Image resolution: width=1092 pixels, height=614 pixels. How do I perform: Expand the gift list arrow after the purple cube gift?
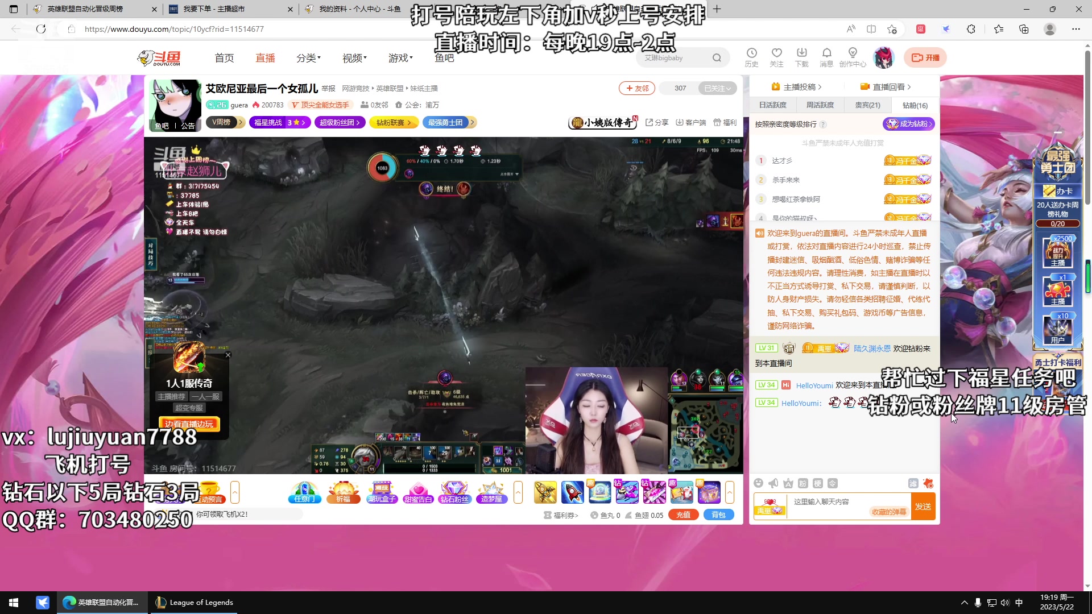click(x=730, y=492)
